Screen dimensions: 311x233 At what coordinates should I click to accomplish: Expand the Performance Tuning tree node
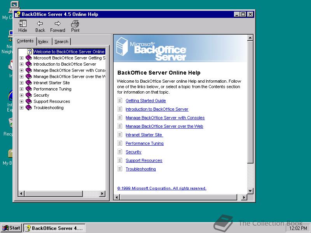tap(21, 89)
